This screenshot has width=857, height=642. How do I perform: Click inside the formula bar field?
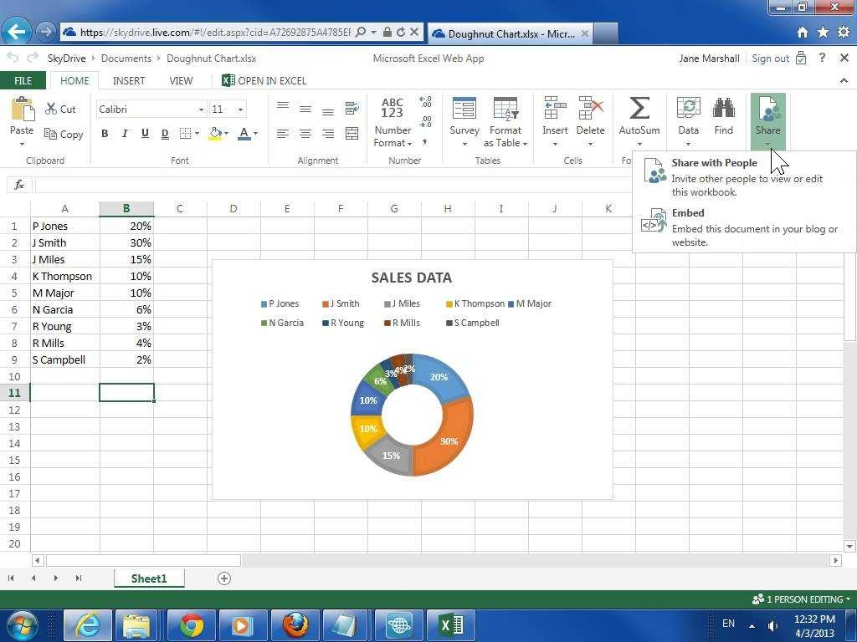(335, 185)
